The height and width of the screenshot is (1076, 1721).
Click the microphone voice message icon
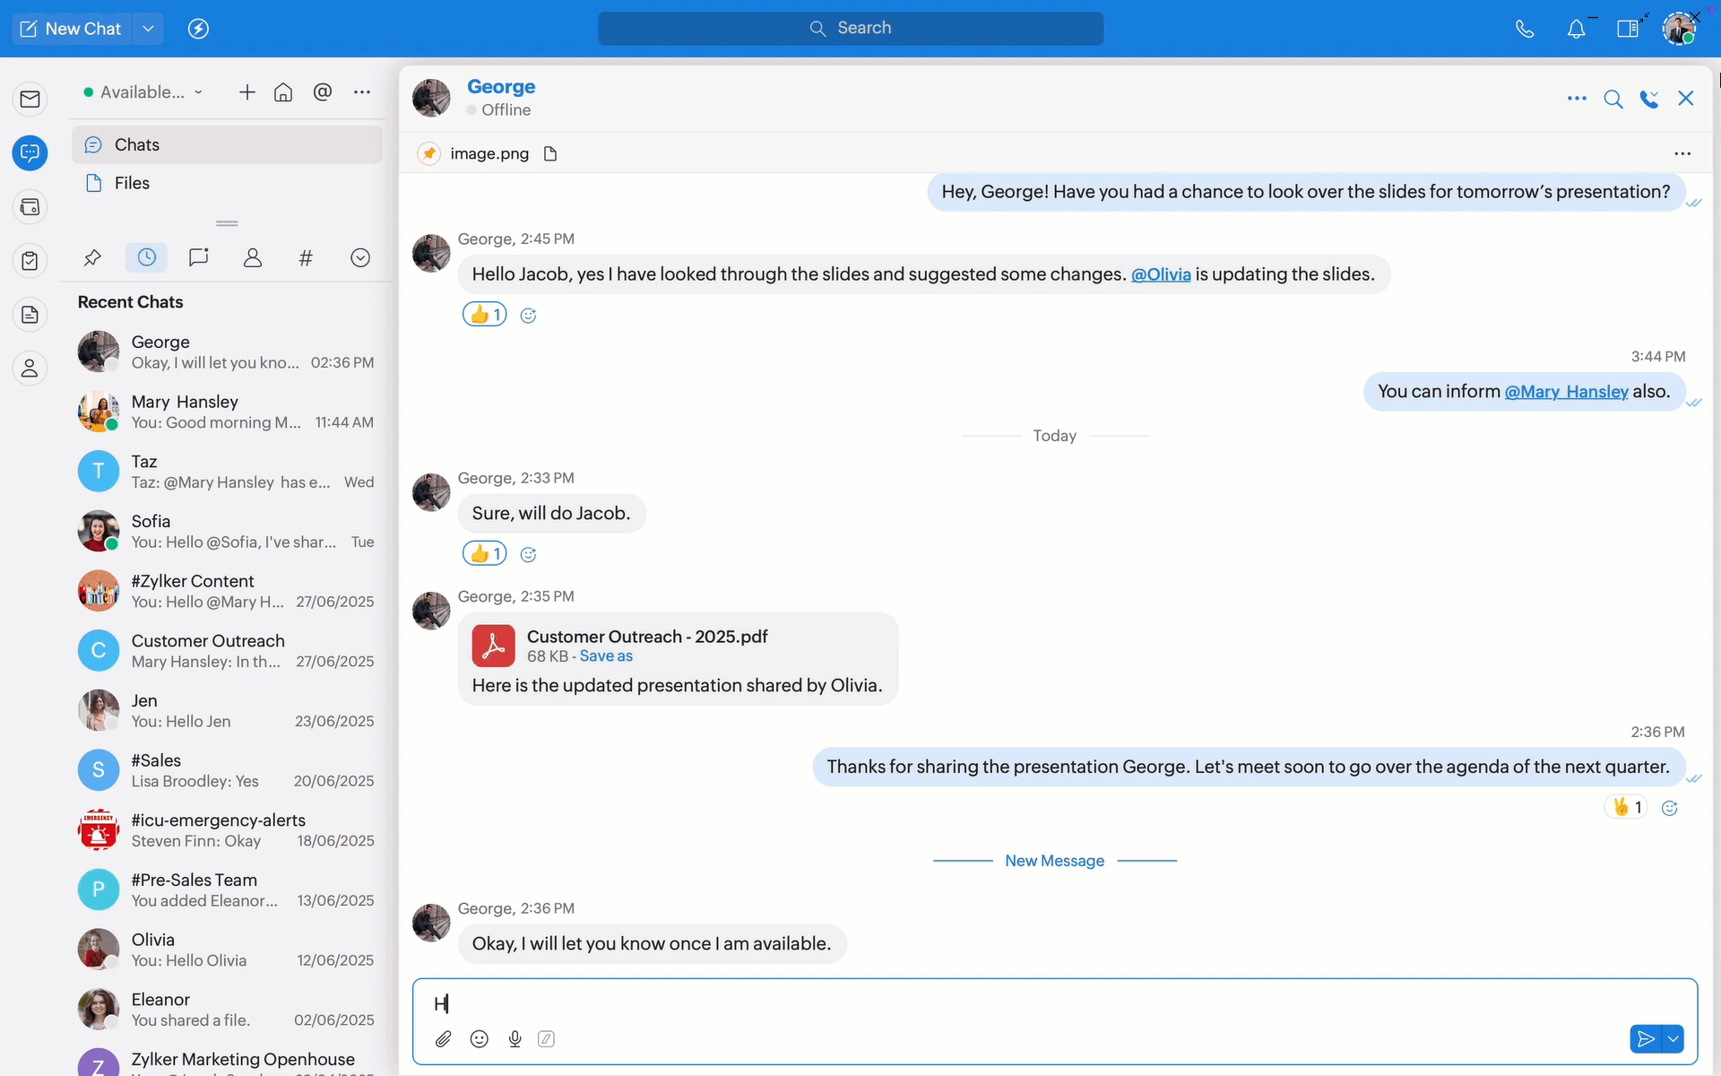point(515,1039)
